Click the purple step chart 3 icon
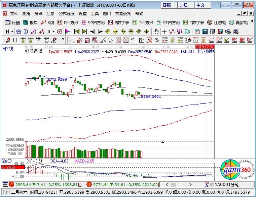Image resolution: width=256 pixels, height=197 pixels. pos(33,31)
